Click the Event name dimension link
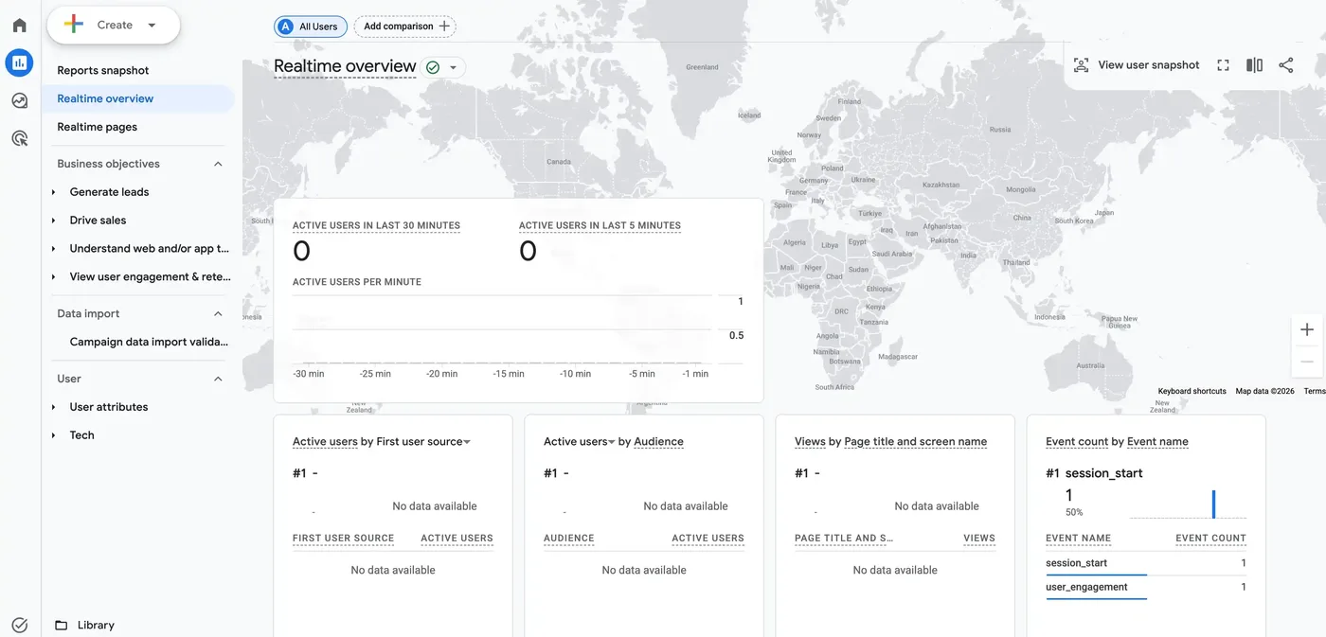 coord(1157,442)
